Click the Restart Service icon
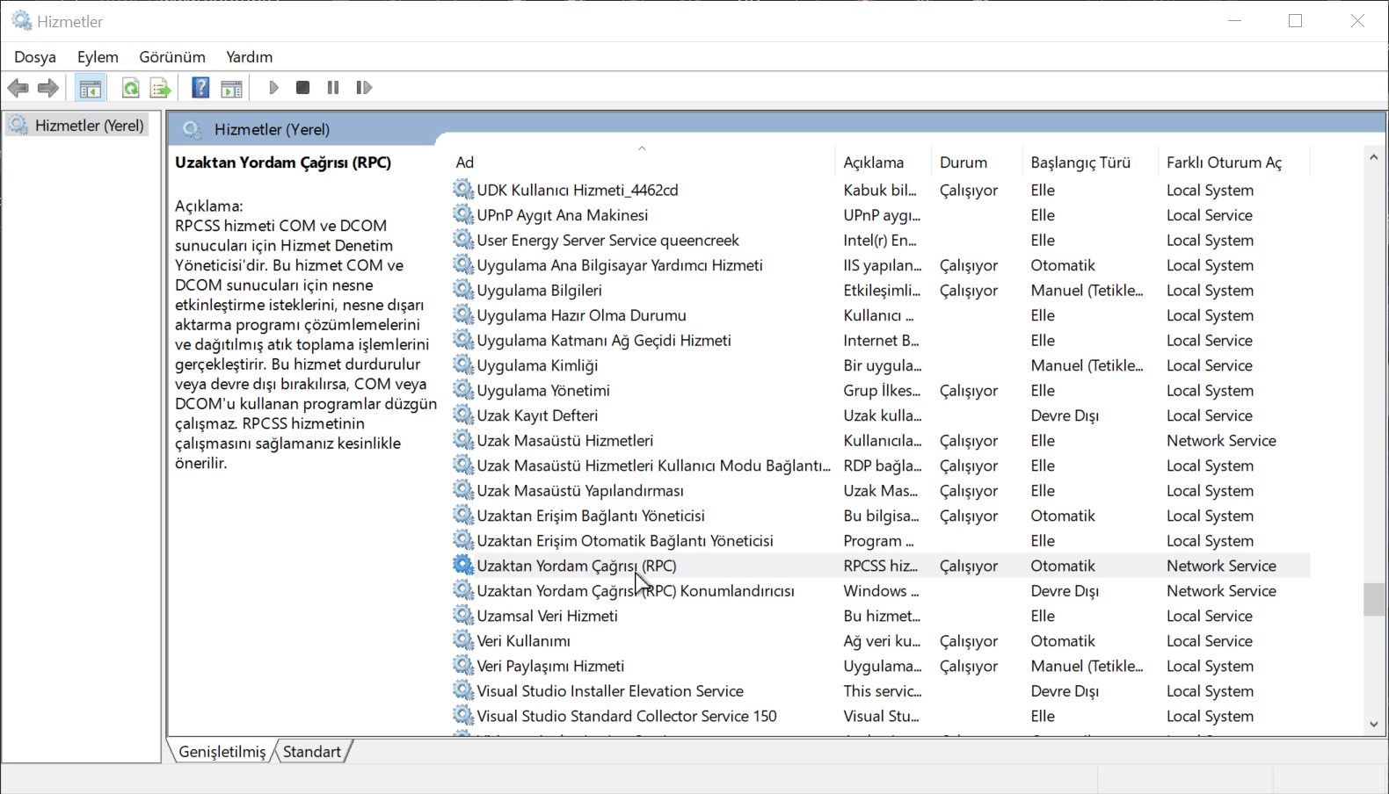1389x794 pixels. coord(364,88)
